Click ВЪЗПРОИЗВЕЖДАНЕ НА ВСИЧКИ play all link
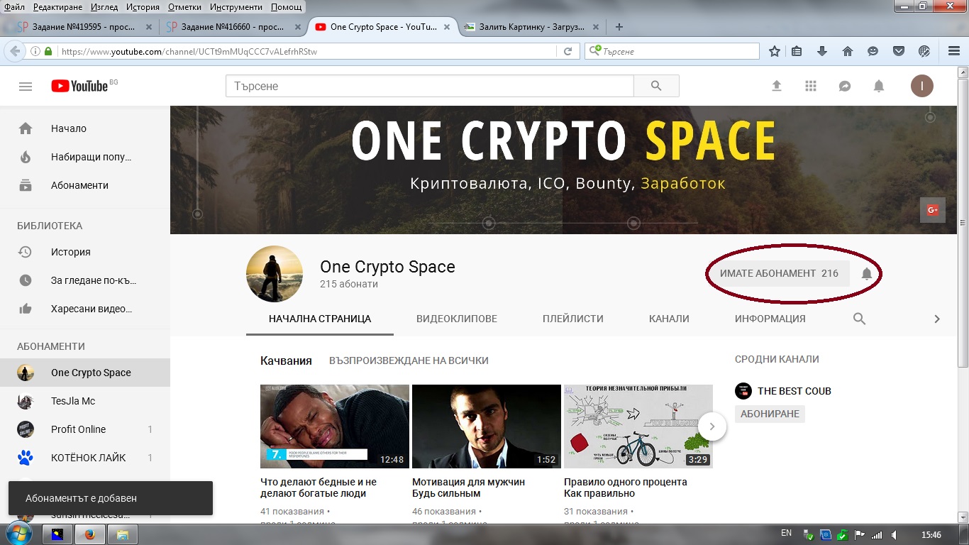Image resolution: width=969 pixels, height=545 pixels. 409,360
